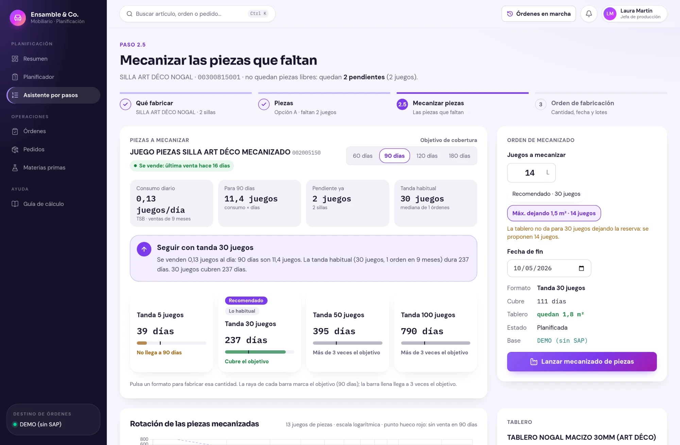The width and height of the screenshot is (680, 445).
Task: Click the checkmark icon for Qué fabricar step
Action: (125, 104)
